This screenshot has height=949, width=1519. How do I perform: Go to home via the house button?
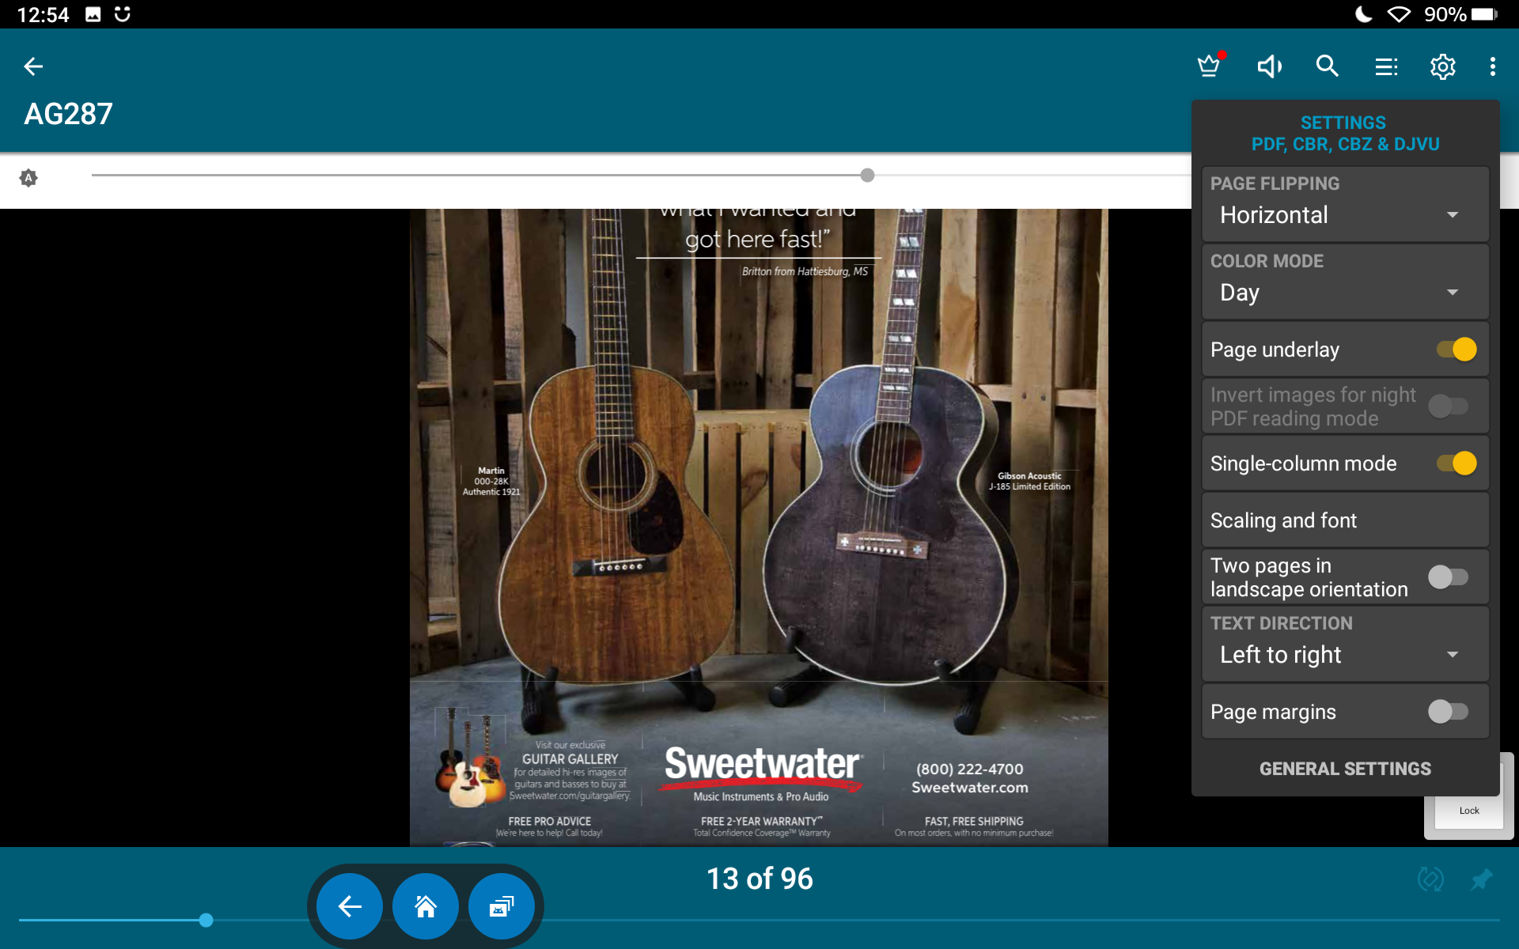(426, 906)
